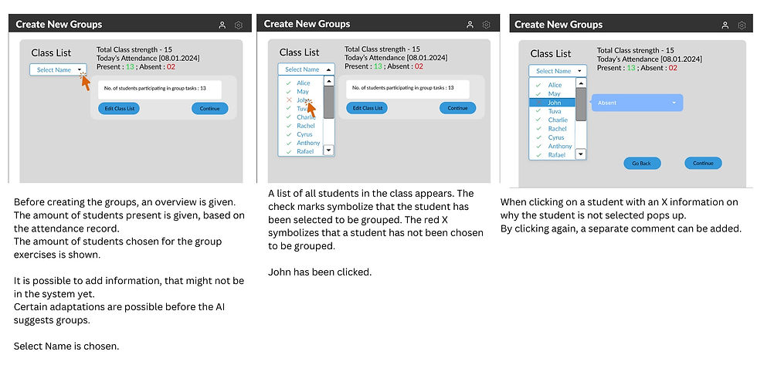
Task: Select Alice in the middle mockup list
Action: 304,83
